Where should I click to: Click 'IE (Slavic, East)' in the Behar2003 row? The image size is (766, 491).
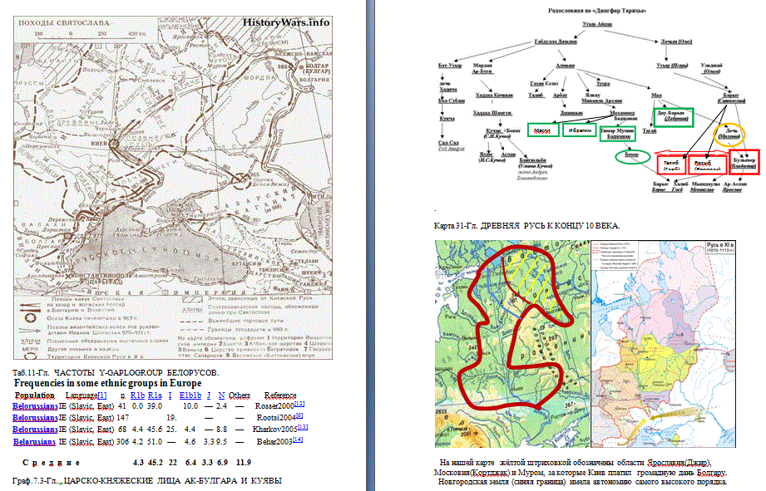(86, 442)
